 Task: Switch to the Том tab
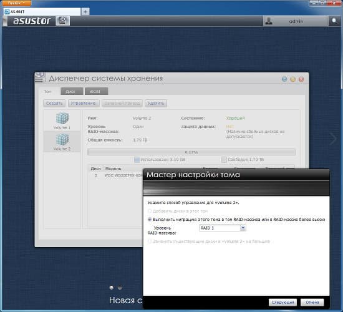click(x=47, y=92)
